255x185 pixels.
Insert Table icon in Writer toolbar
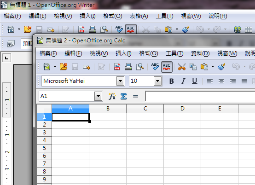249,29
